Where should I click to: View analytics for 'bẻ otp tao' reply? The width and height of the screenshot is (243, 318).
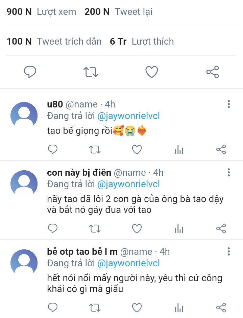179,308
